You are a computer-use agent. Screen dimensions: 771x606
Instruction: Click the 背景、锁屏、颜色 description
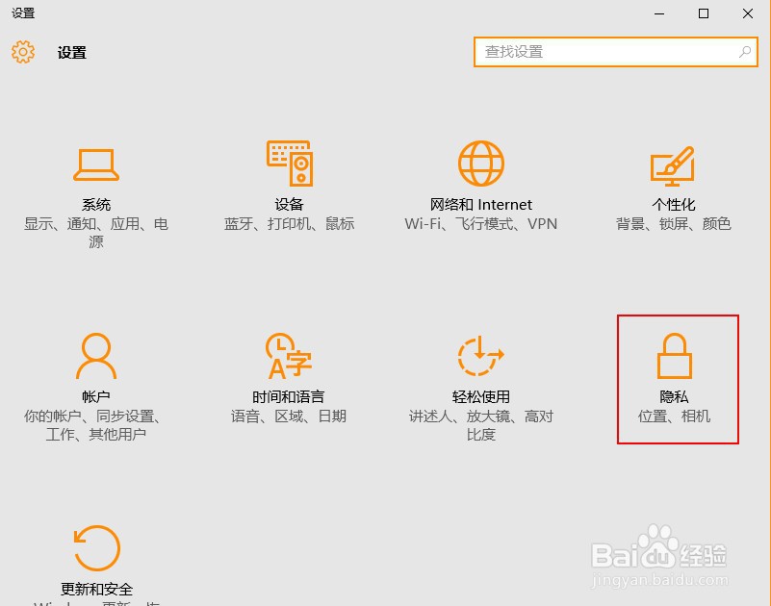click(x=674, y=224)
